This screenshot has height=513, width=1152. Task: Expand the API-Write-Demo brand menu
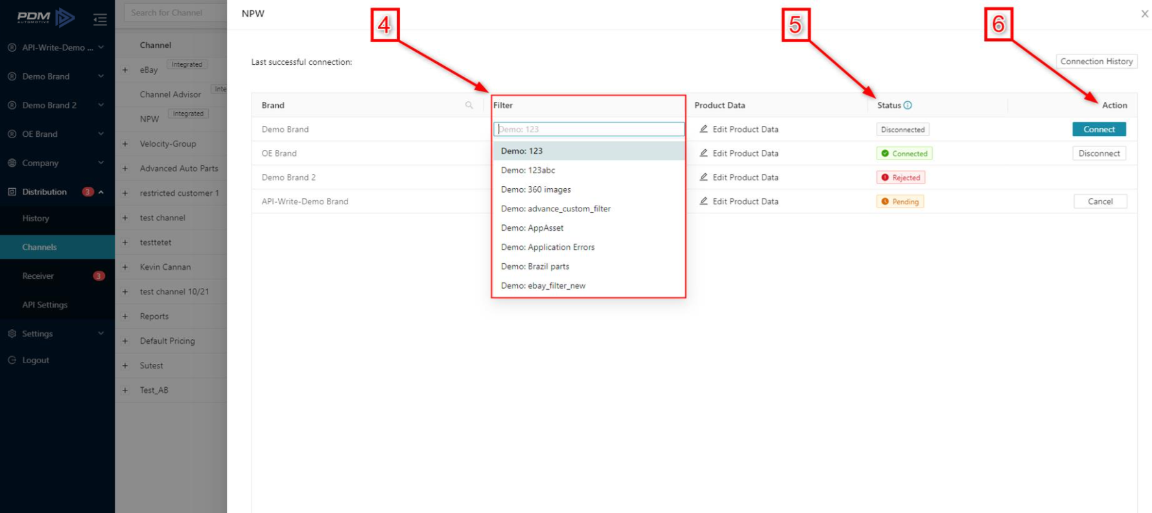coord(101,47)
